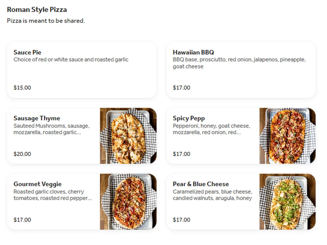327x245 pixels.
Task: Click the $15.00 price on Sauce Pie
Action: pyautogui.click(x=22, y=88)
